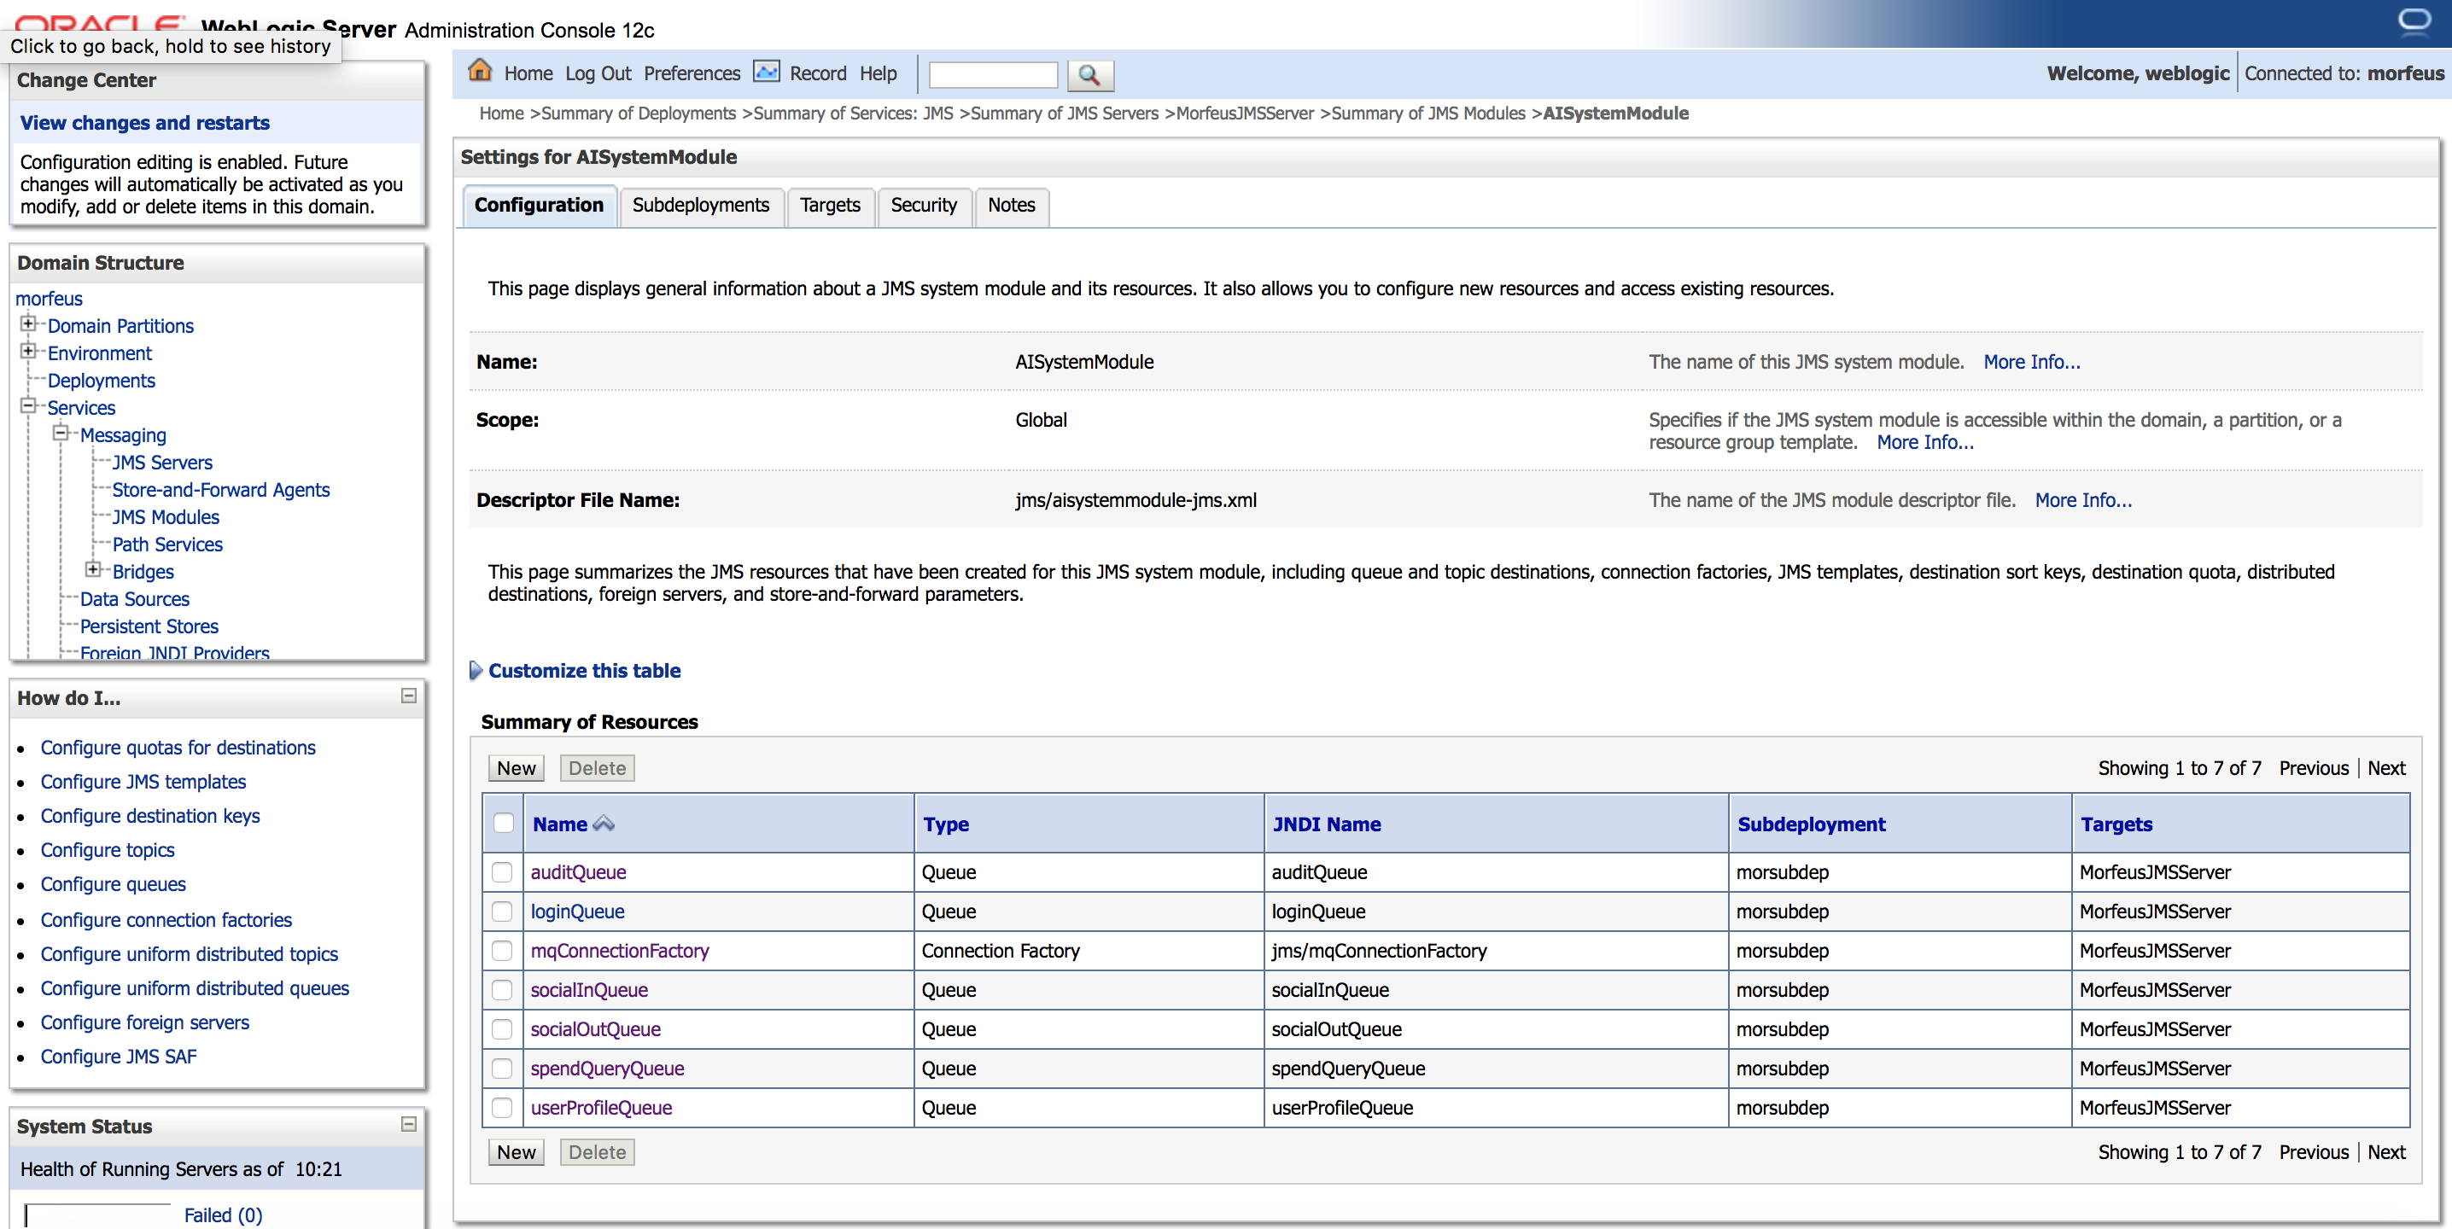Check the loginQueue row checkbox
This screenshot has width=2452, height=1229.
(502, 912)
